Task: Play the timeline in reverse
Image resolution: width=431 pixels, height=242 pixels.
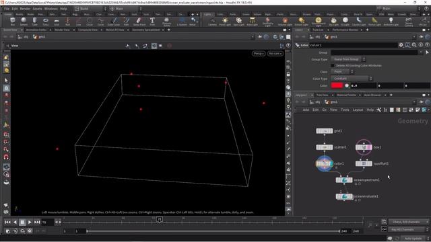Action: 15,222
